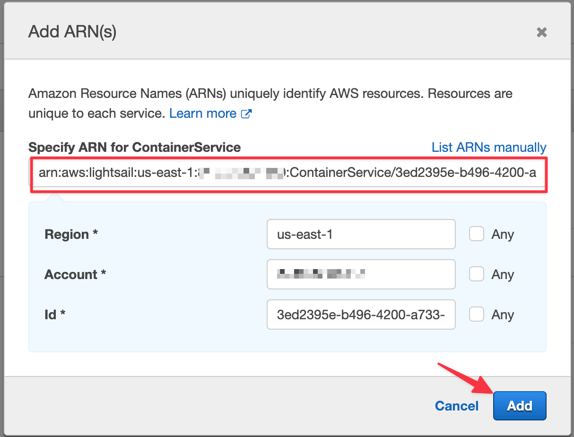Click the Account * label

coord(75,275)
